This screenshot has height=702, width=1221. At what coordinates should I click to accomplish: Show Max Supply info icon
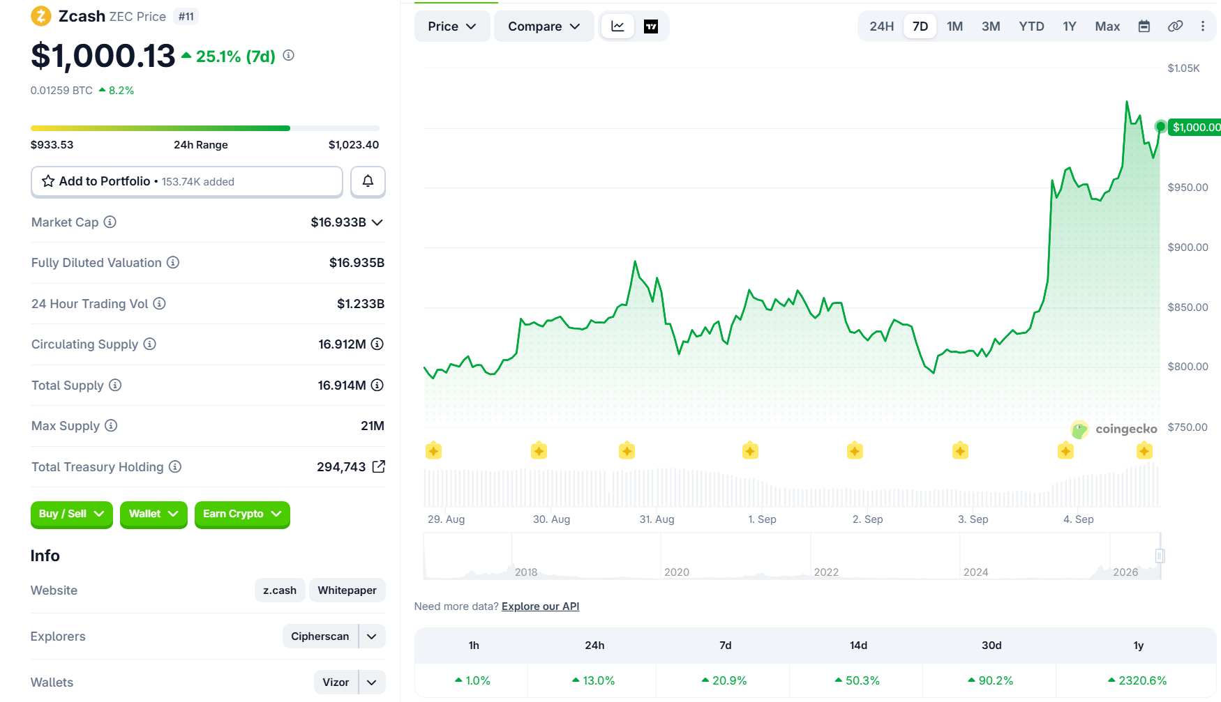[x=111, y=425]
